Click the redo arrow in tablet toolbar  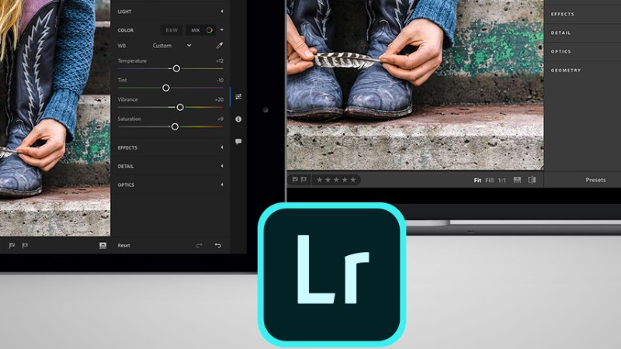(x=199, y=245)
